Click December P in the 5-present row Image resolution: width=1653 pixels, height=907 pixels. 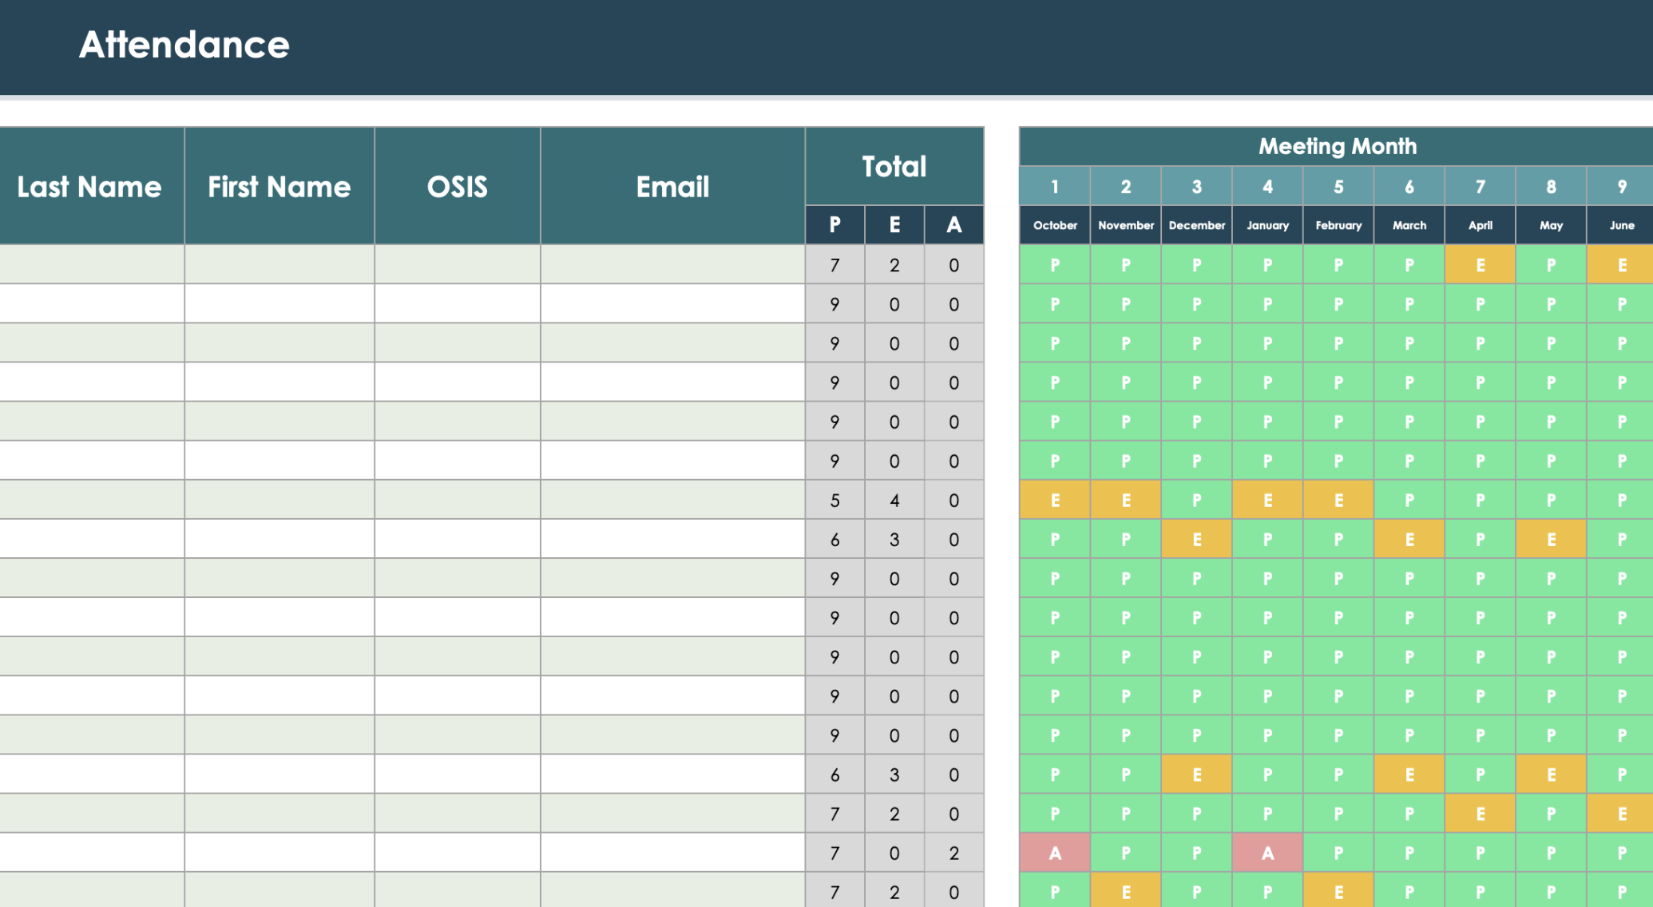[x=1197, y=501]
